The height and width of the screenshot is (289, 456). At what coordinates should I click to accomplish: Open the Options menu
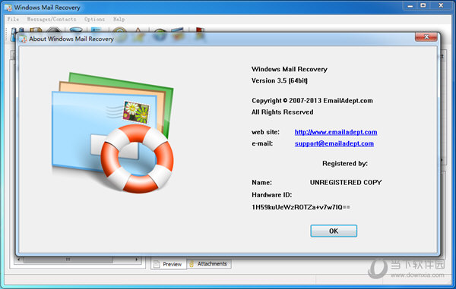point(94,19)
